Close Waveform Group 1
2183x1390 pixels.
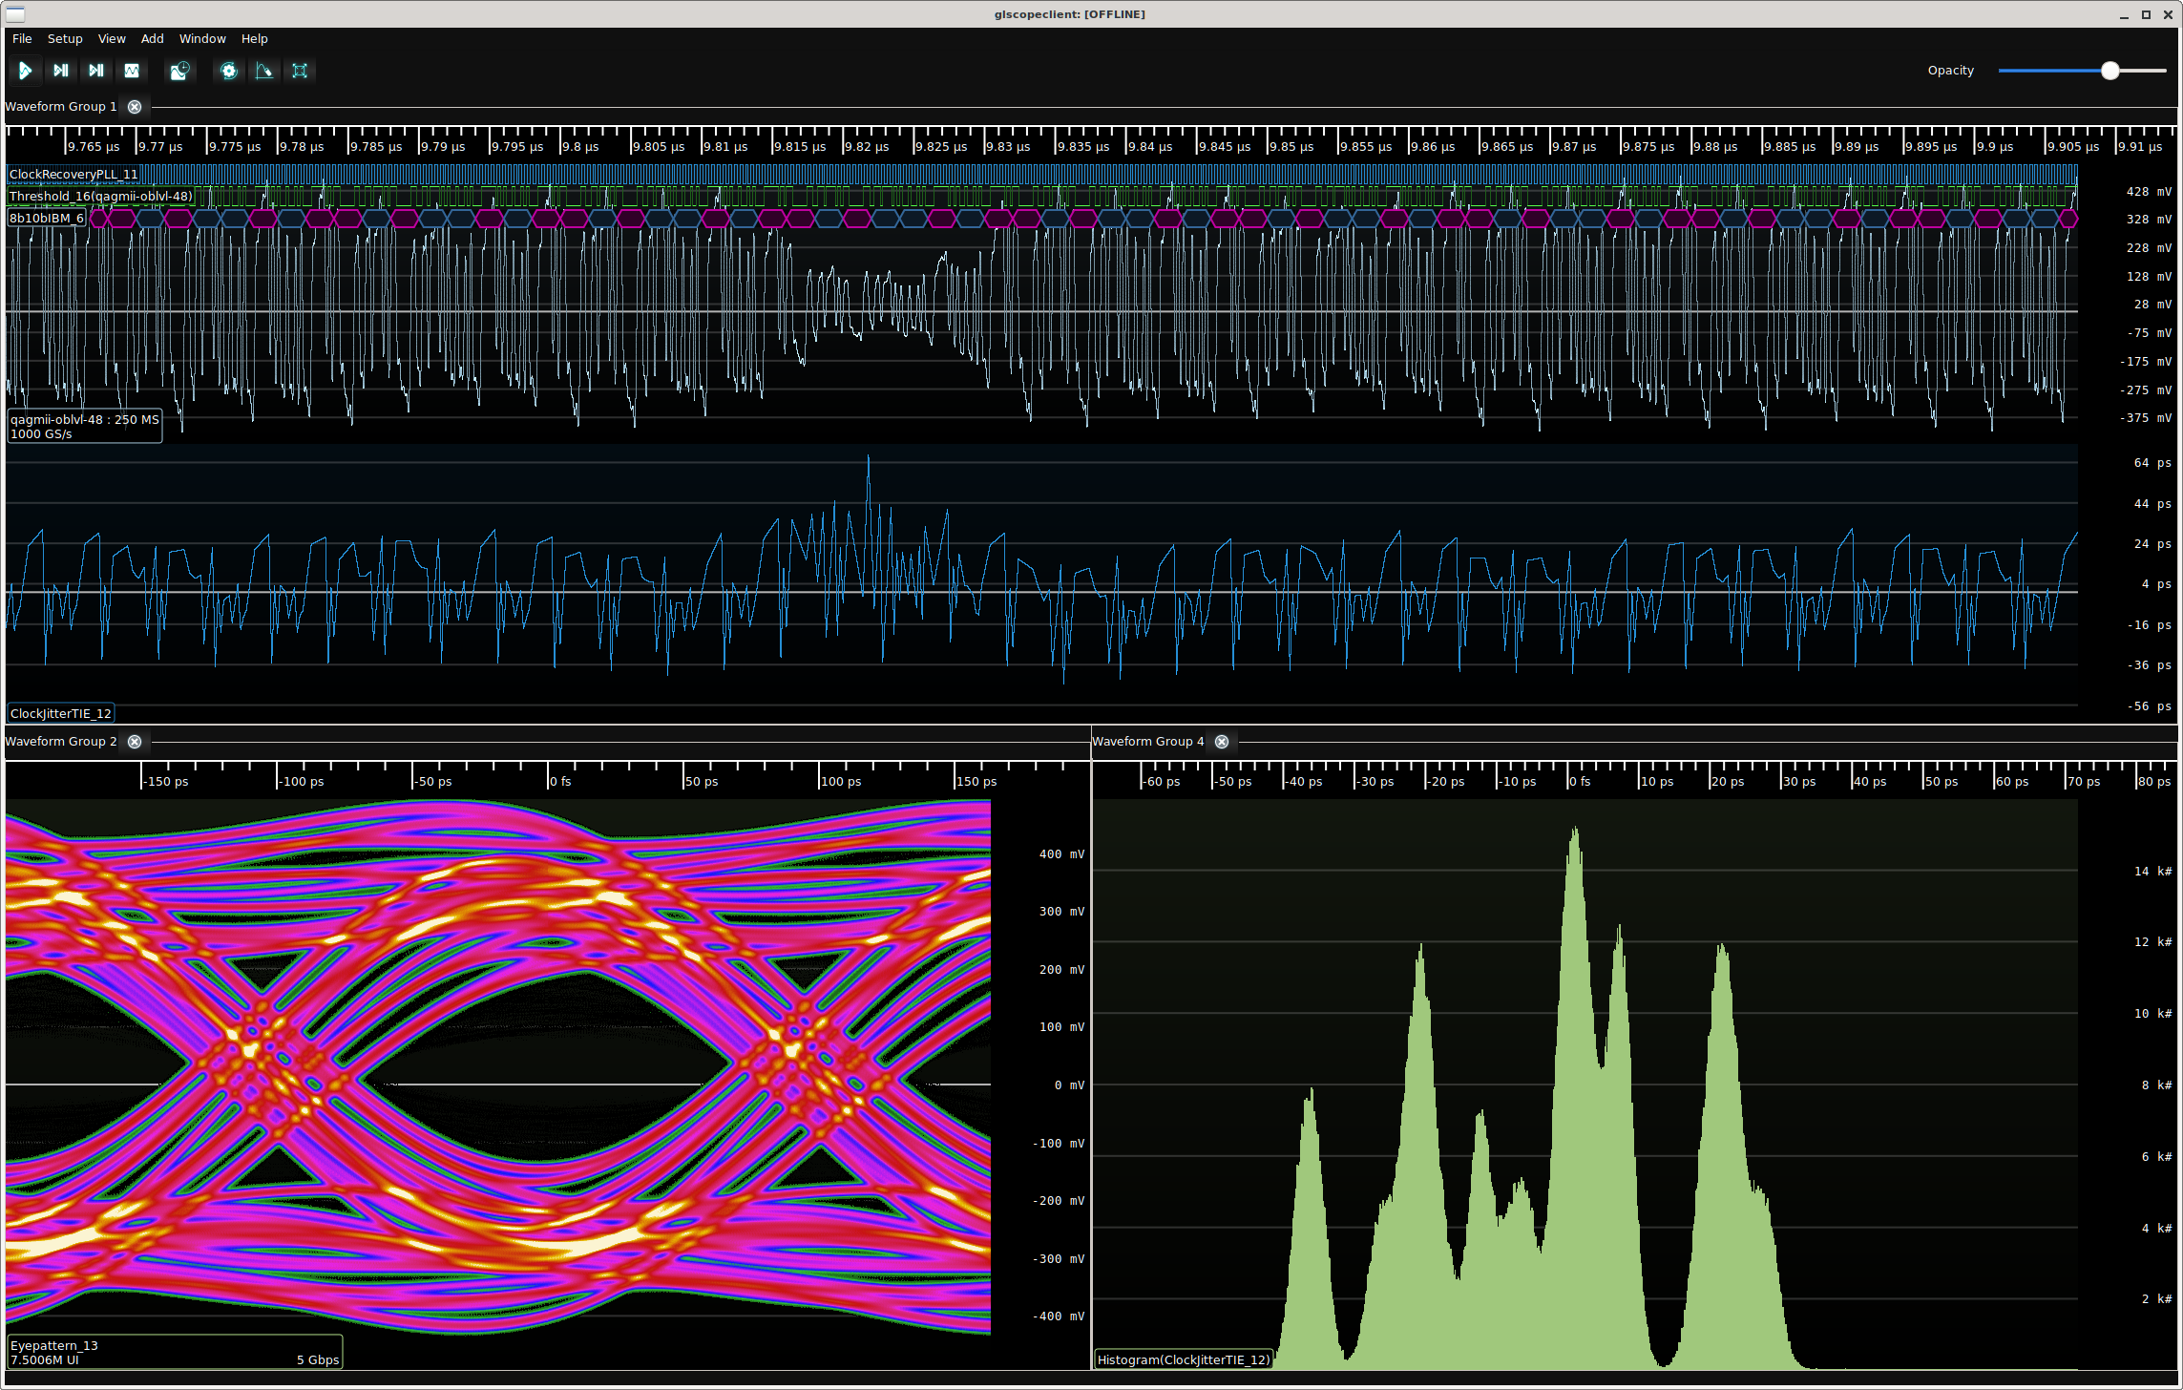point(135,107)
